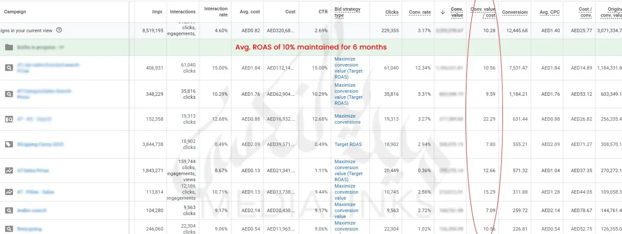Select the Bid strategy type column header
This screenshot has width=622, height=234.
tap(347, 12)
